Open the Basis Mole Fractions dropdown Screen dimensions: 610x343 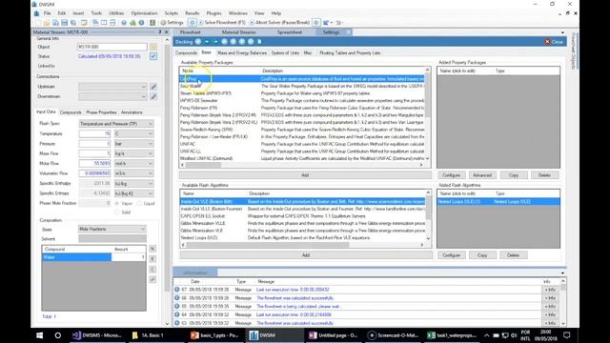(x=112, y=229)
